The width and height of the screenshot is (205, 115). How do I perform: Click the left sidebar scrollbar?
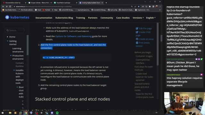click(x=28, y=45)
